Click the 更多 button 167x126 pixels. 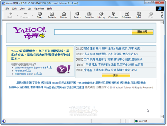coord(116,75)
